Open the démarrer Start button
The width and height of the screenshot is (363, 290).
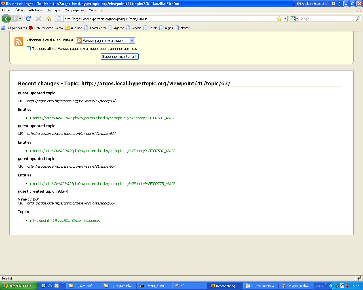tap(19, 286)
